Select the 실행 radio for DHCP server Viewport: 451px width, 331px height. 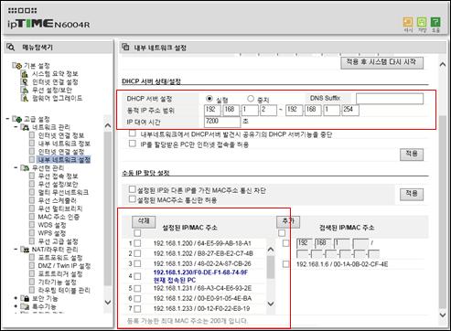tap(209, 99)
